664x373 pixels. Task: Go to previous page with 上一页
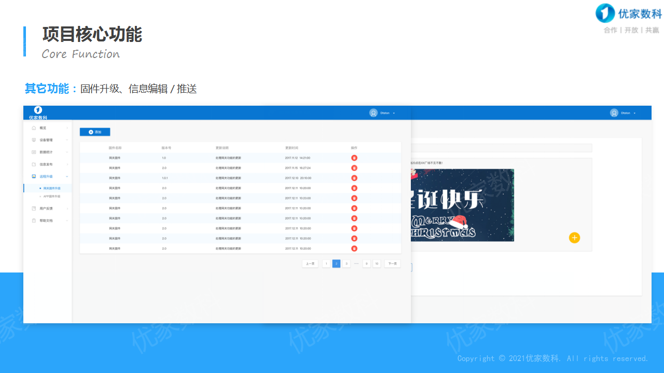[x=310, y=264]
